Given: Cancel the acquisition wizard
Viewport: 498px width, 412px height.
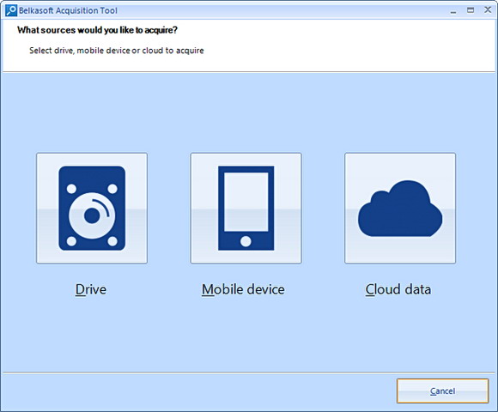Looking at the screenshot, I should (442, 391).
